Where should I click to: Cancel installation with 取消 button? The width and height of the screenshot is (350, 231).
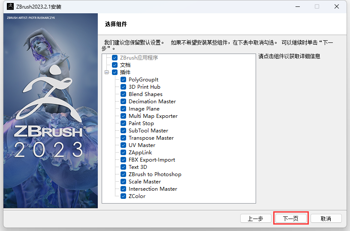326,219
